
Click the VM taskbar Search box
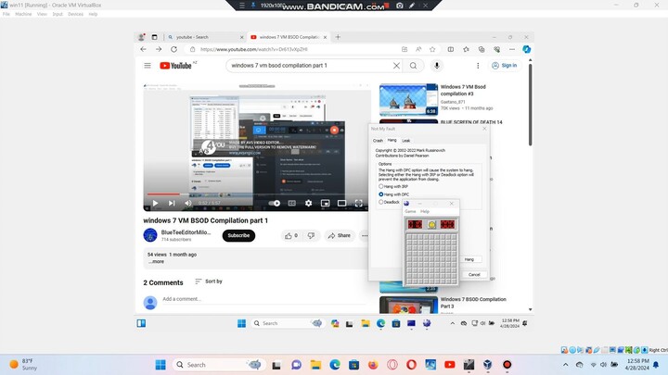[287, 323]
